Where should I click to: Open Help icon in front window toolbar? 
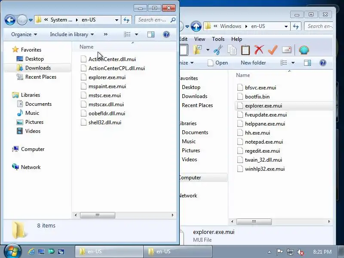click(x=166, y=34)
